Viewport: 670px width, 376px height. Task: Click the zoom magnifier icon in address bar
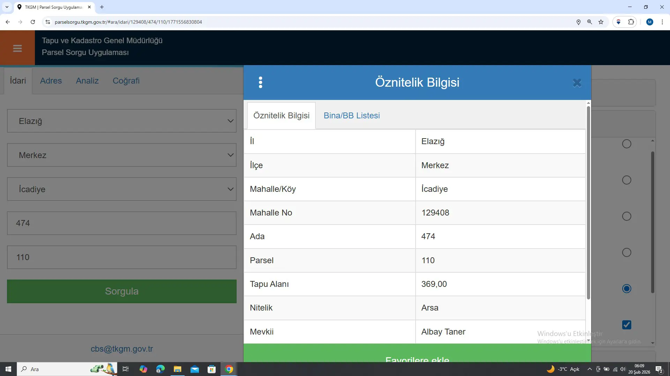click(x=589, y=22)
